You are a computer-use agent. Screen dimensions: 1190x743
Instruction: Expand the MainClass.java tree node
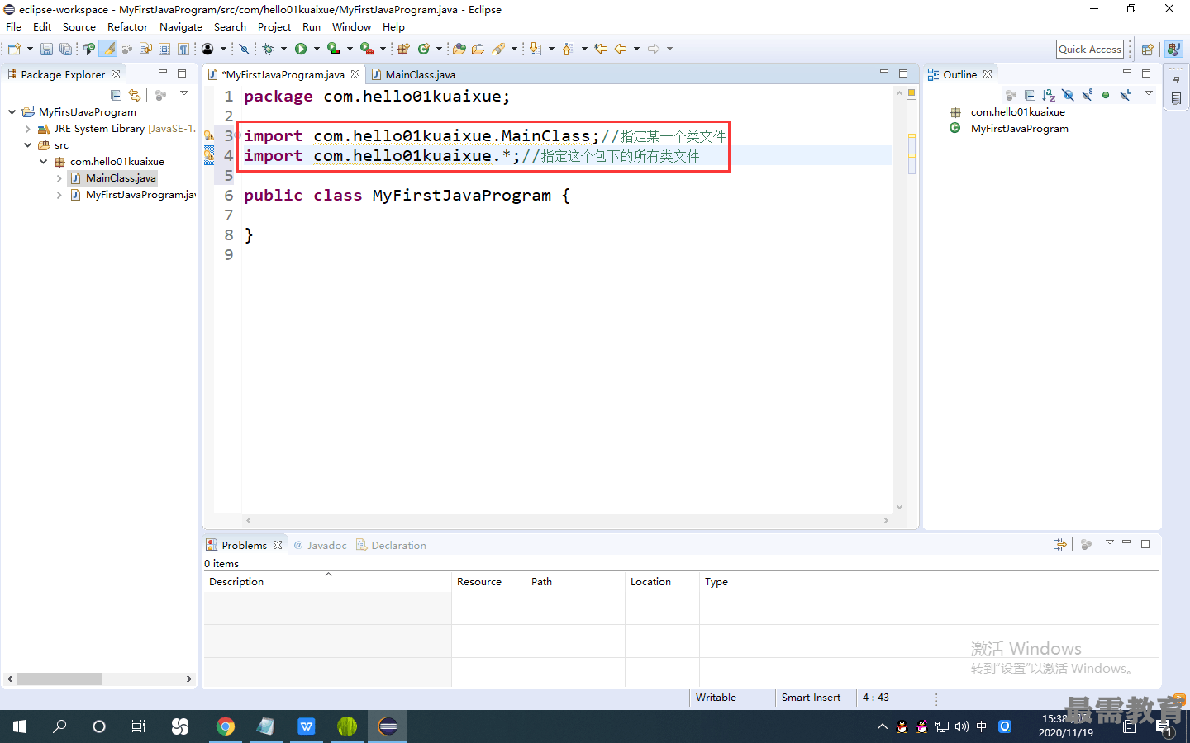click(x=59, y=178)
